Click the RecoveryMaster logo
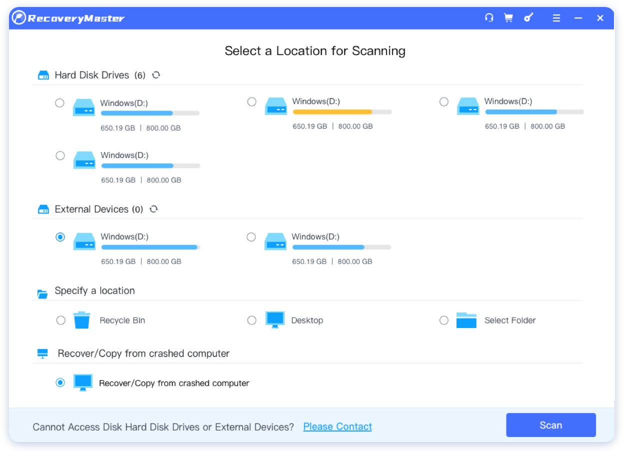Image resolution: width=624 pixels, height=453 pixels. [x=68, y=18]
